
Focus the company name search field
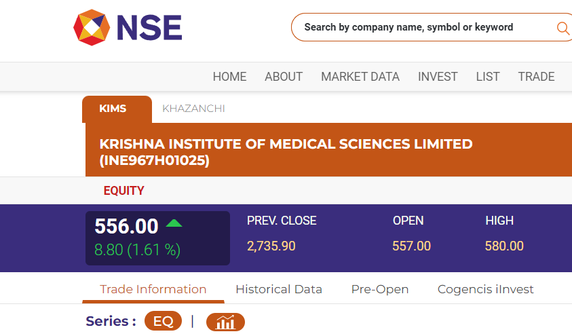[423, 27]
